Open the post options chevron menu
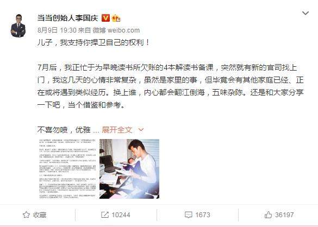The width and height of the screenshot is (318, 227). point(305,14)
